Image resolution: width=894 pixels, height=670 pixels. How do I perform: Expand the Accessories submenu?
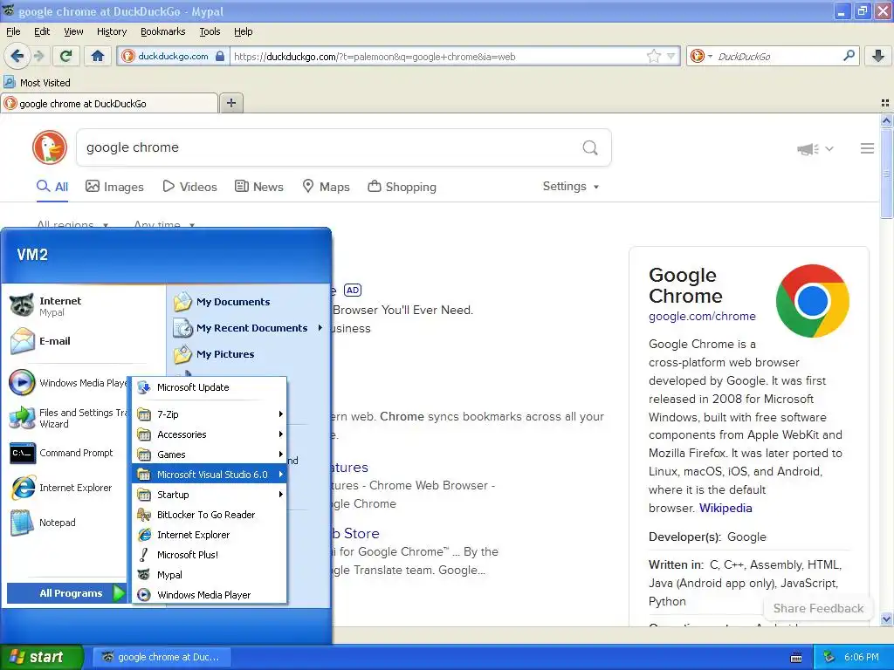click(210, 434)
